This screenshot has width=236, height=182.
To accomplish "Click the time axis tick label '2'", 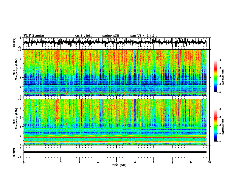I will 61,162.
